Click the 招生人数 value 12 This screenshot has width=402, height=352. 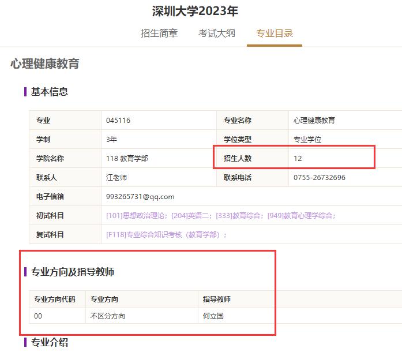(298, 158)
